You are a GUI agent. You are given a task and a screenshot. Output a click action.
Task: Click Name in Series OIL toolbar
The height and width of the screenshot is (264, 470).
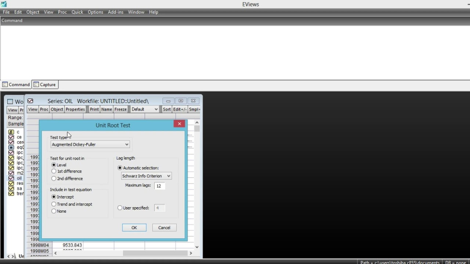106,109
